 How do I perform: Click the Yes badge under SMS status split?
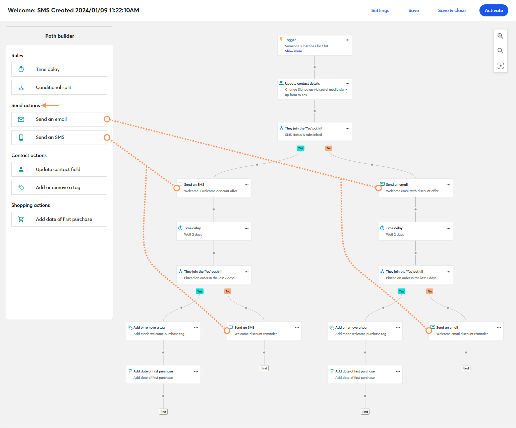[x=300, y=148]
